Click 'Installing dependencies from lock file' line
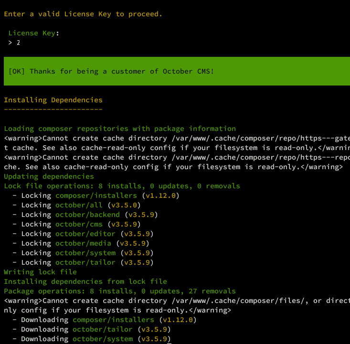The width and height of the screenshot is (350, 344). [85, 281]
